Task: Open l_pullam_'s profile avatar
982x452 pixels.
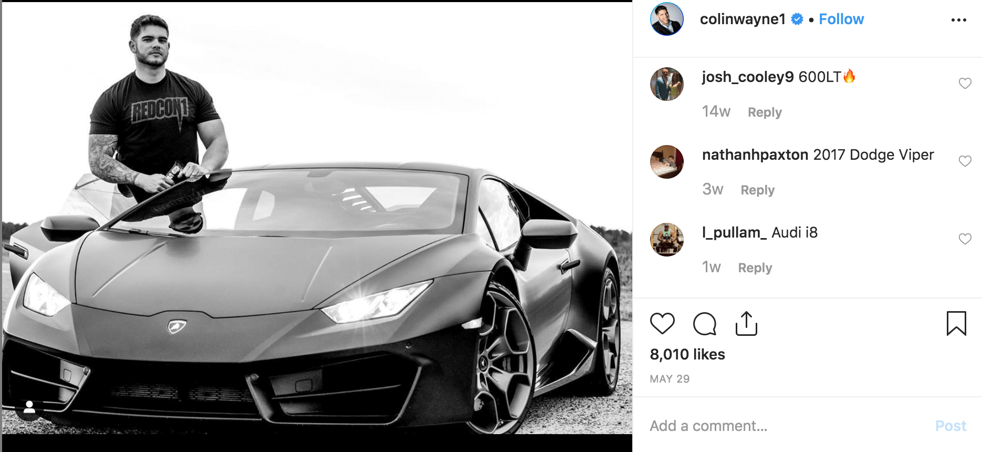Action: pos(667,240)
